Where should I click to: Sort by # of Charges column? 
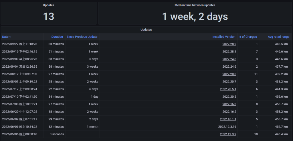248,37
